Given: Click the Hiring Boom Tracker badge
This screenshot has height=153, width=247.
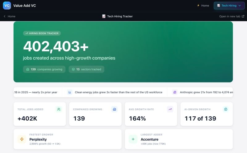Looking at the screenshot, I should click(x=42, y=33).
